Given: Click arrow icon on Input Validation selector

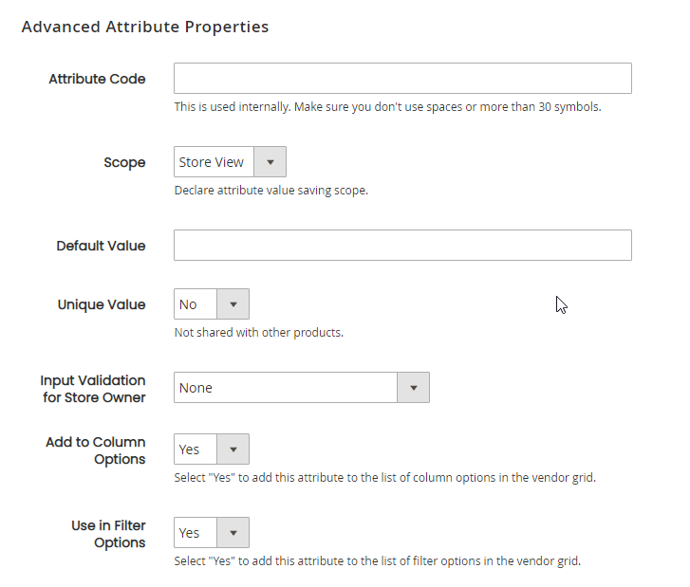Looking at the screenshot, I should point(413,387).
